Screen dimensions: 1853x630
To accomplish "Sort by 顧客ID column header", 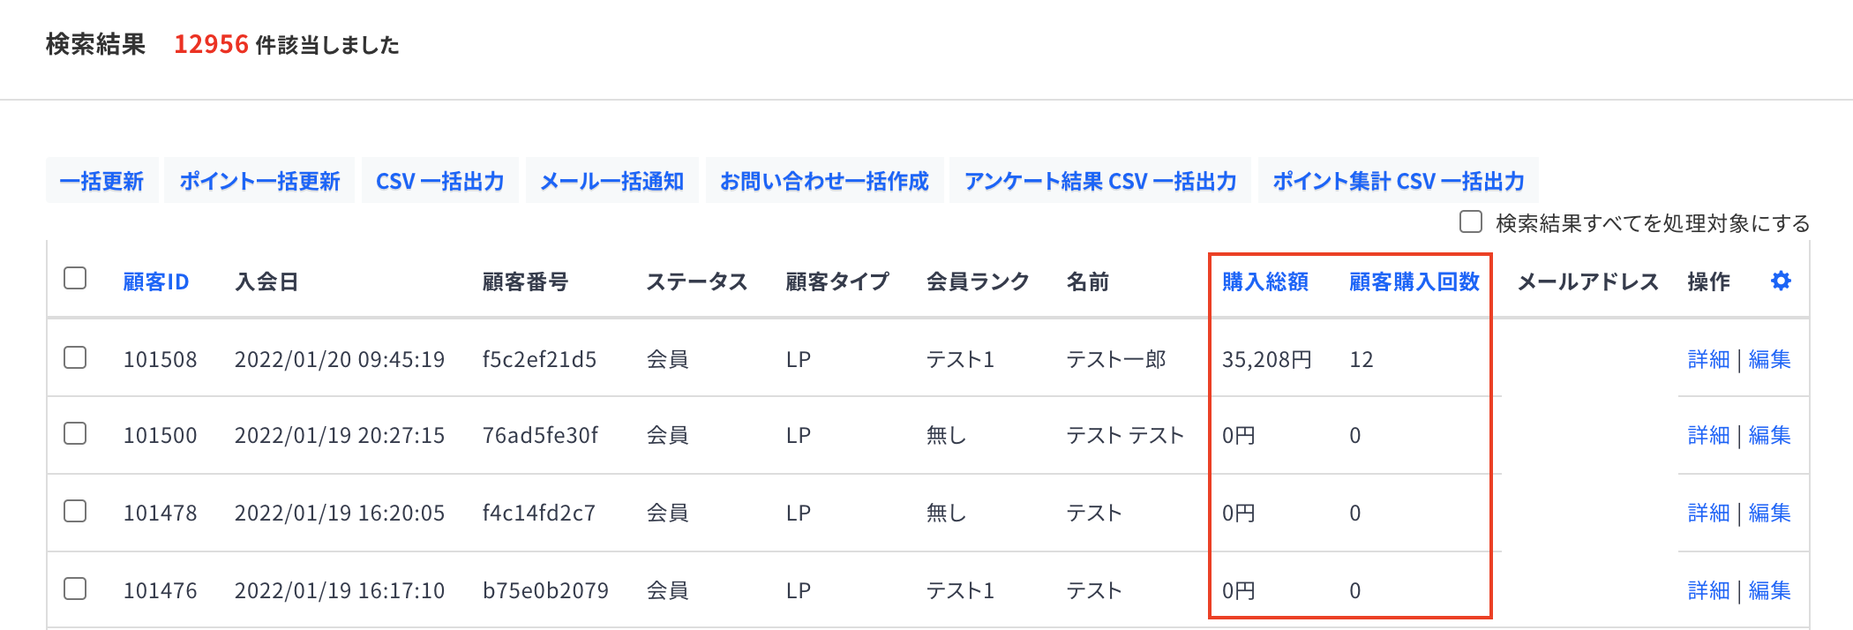I will [x=155, y=282].
